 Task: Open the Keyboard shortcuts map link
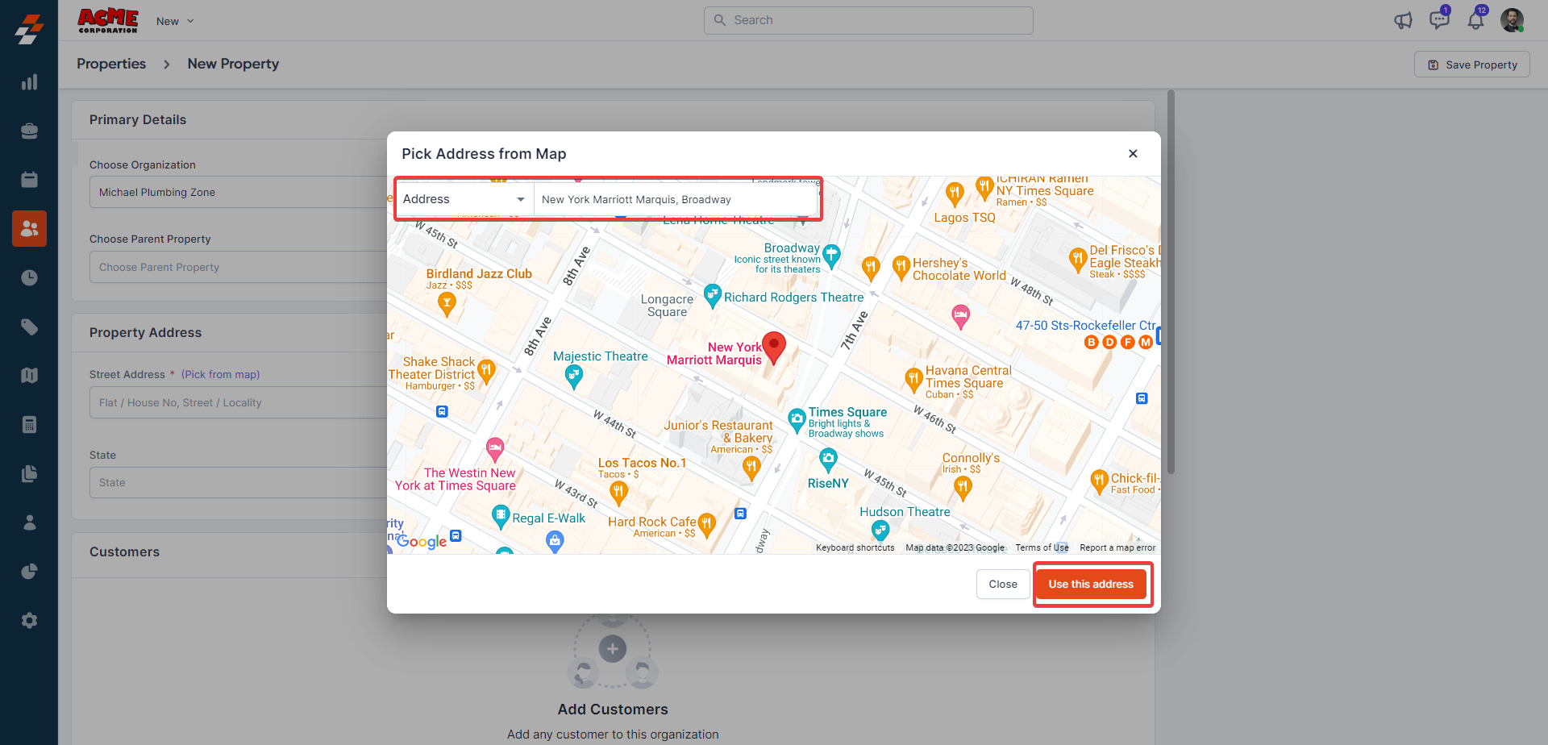click(855, 547)
